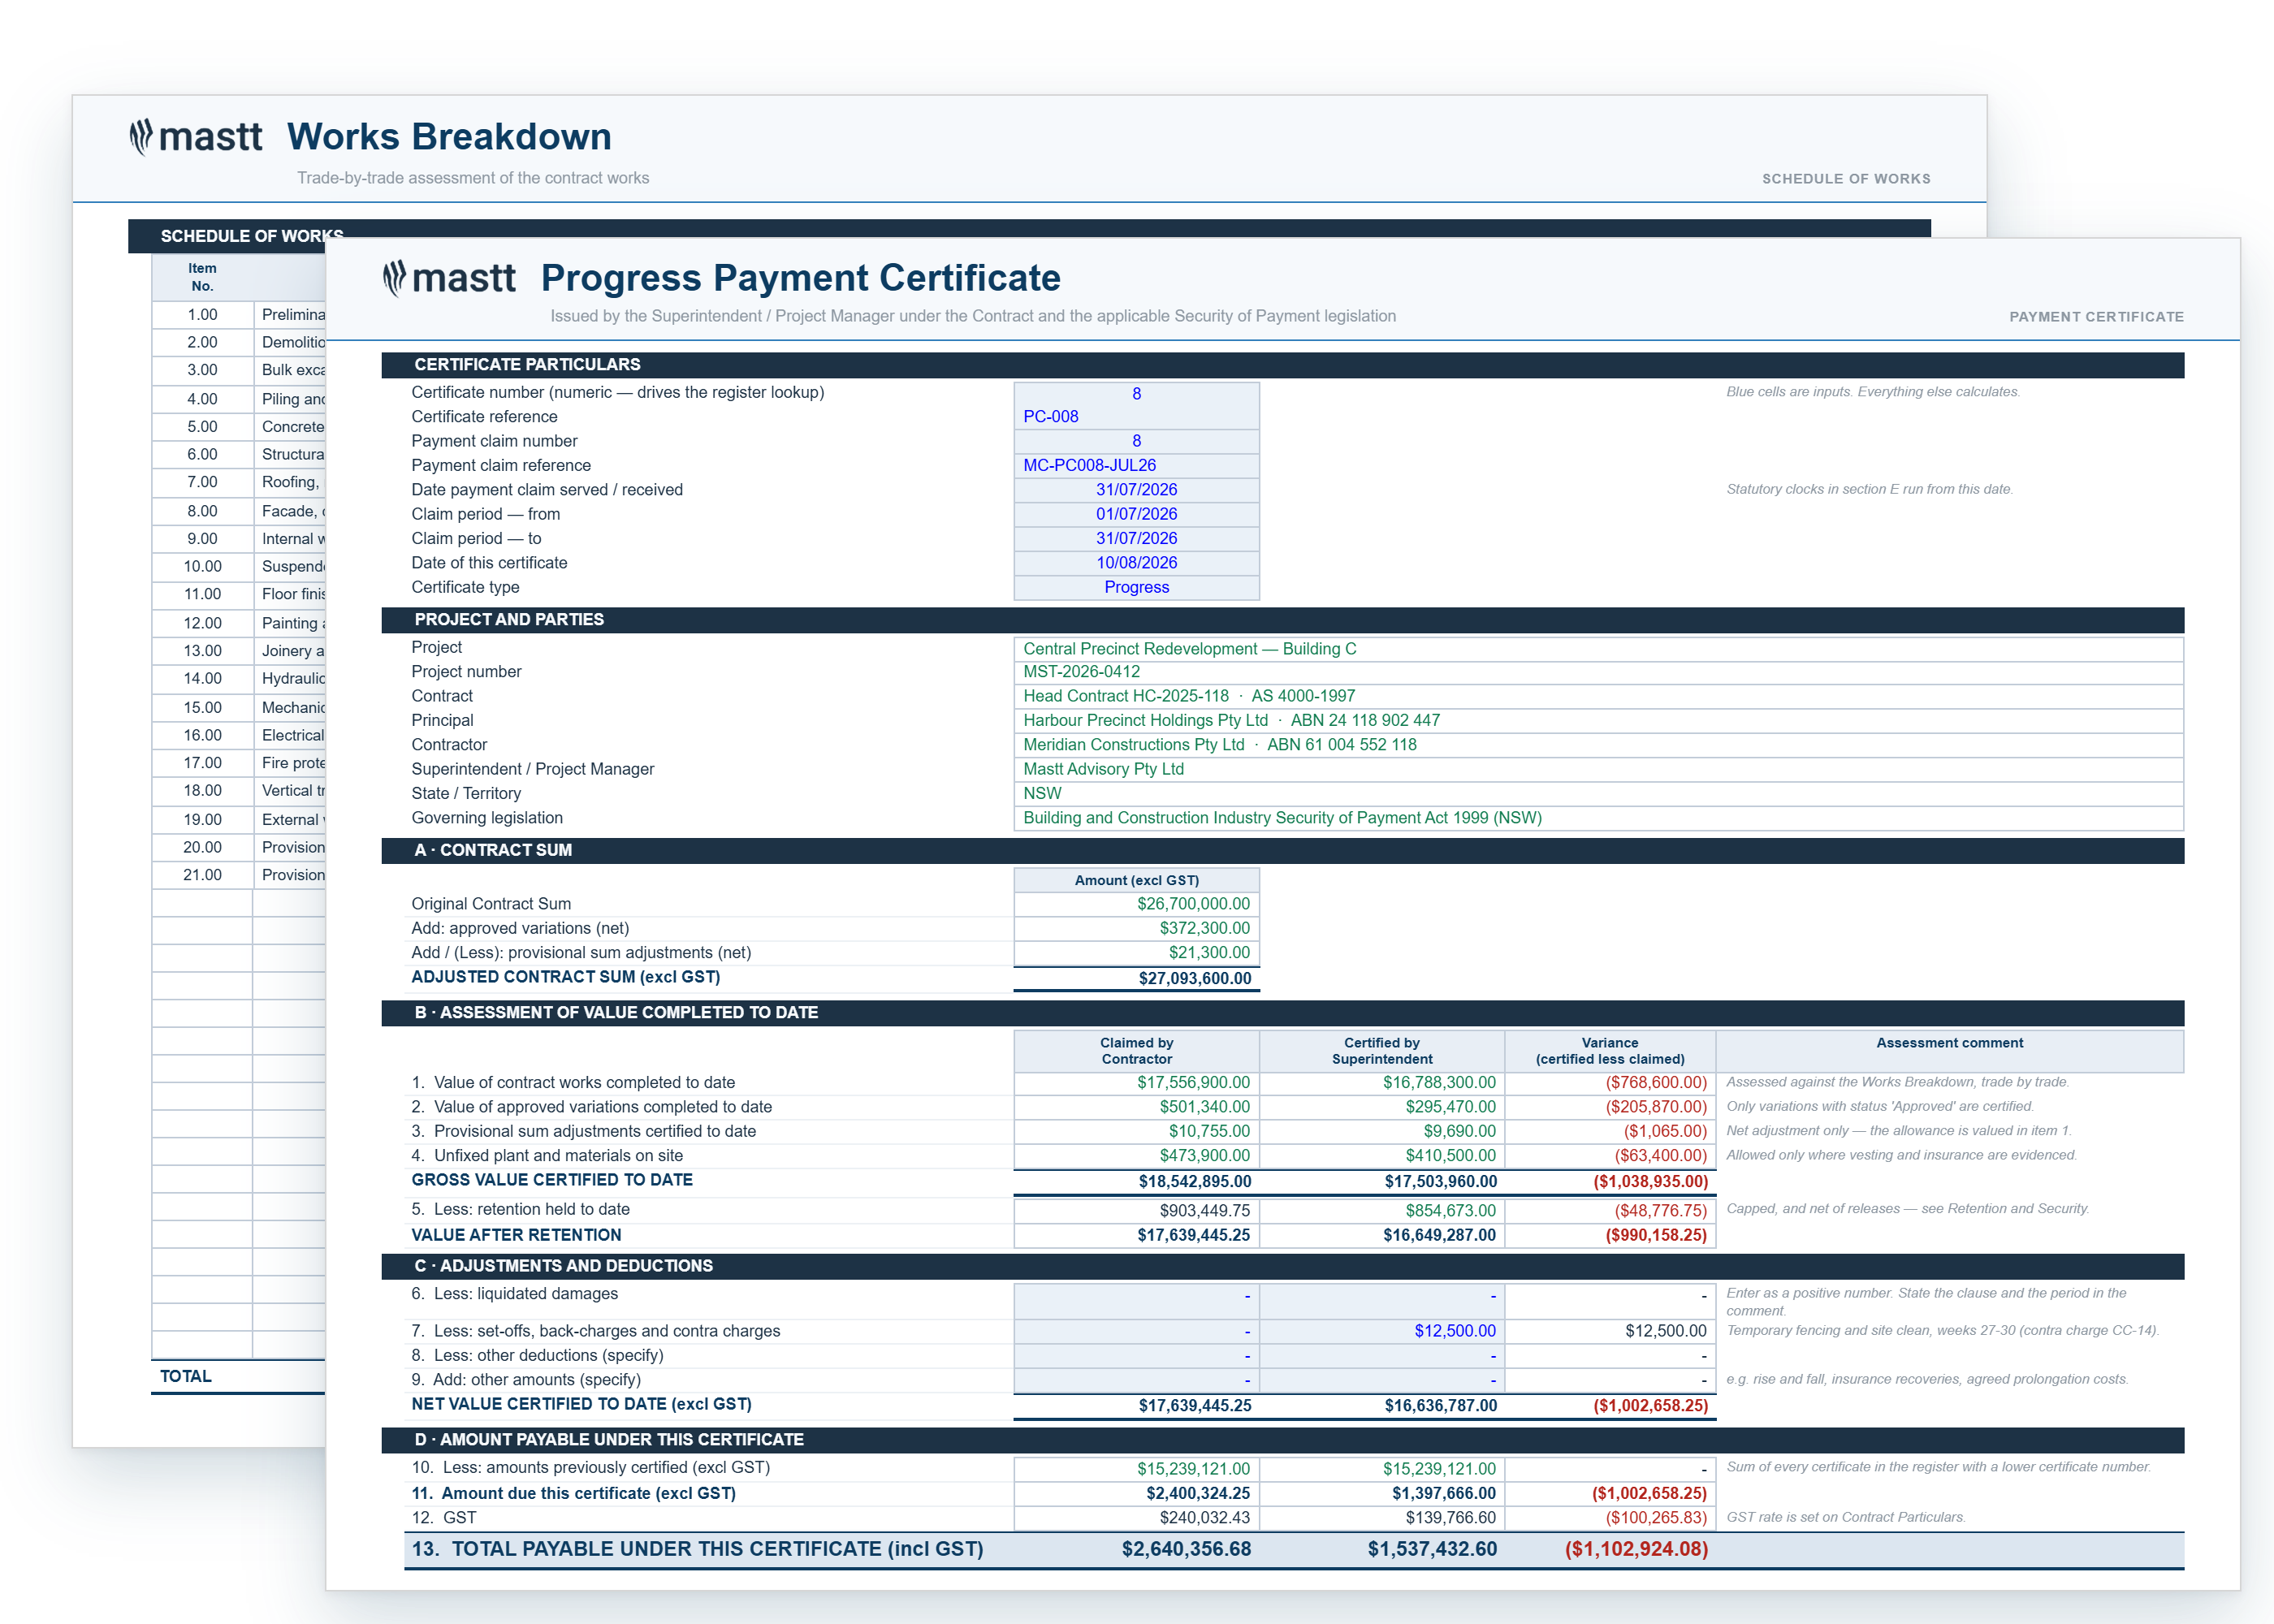Select certified retention held $854,673.00

tap(1382, 1211)
